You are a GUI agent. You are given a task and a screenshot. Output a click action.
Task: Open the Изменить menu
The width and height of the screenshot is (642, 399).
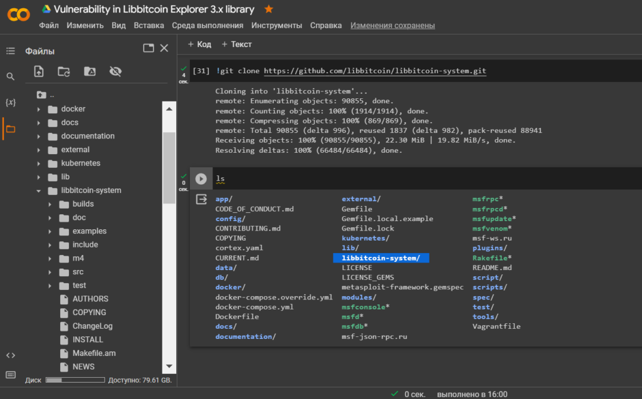(85, 26)
